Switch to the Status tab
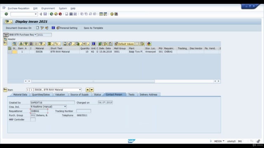This screenshot has width=264, height=148. click(x=97, y=95)
